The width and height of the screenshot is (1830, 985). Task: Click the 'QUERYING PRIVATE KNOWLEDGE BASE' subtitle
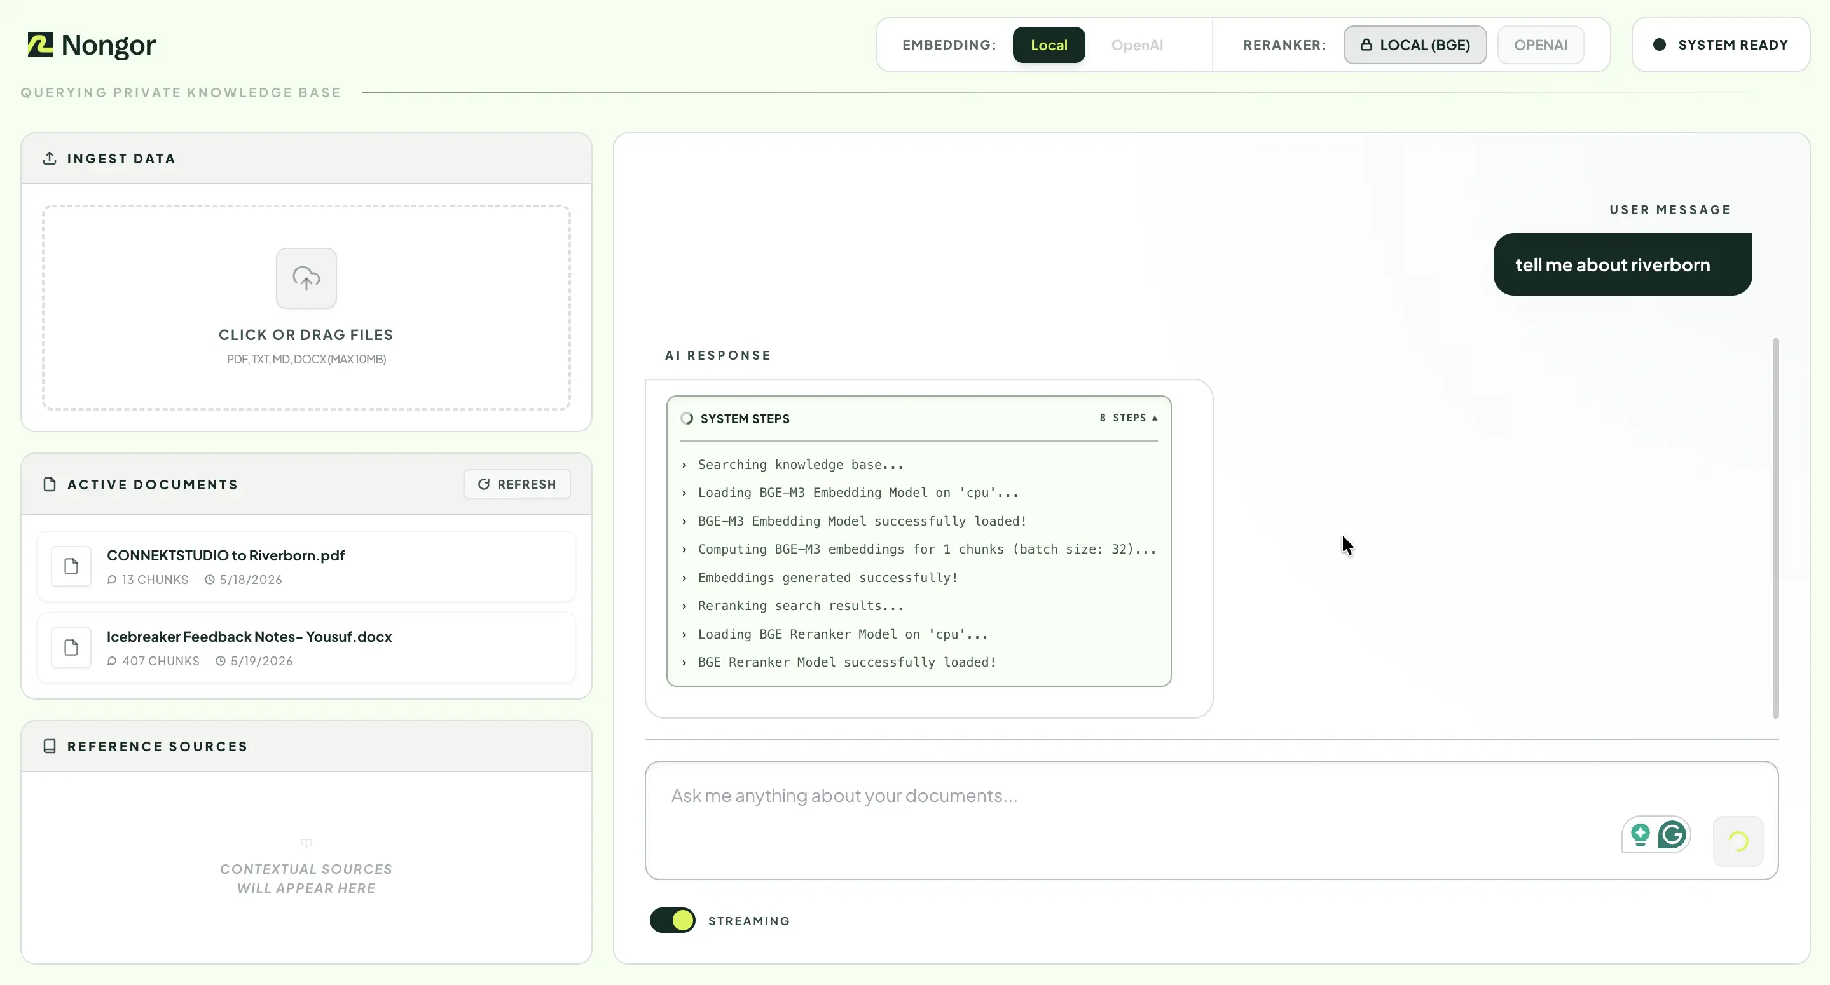click(181, 92)
